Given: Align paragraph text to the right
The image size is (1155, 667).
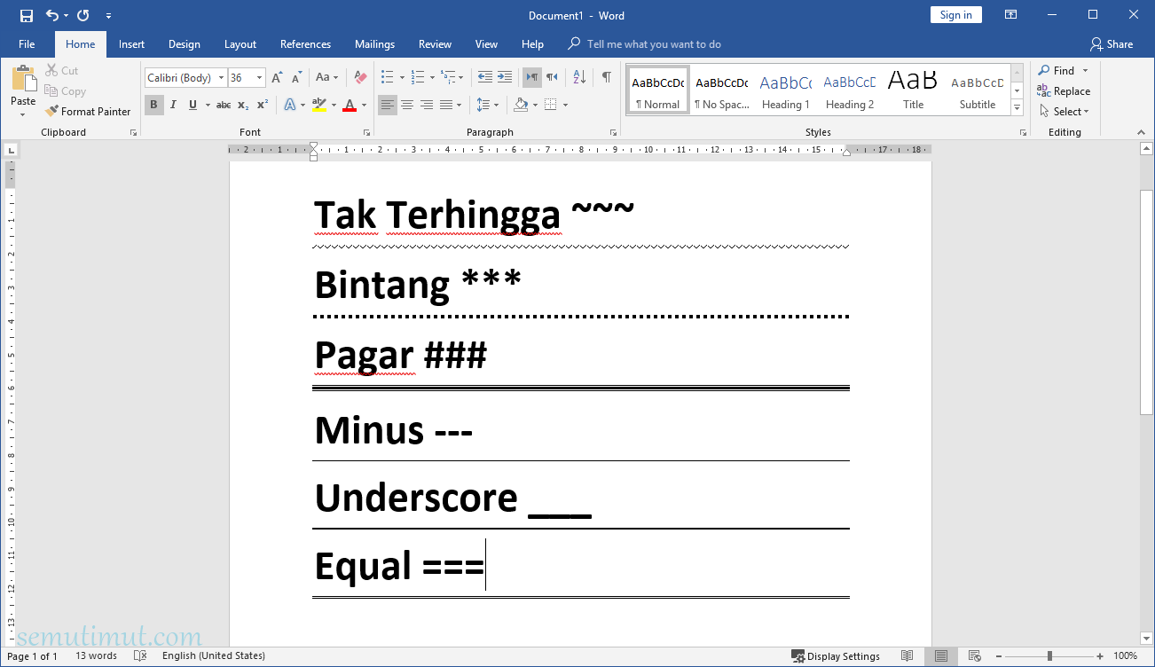Looking at the screenshot, I should 427,105.
